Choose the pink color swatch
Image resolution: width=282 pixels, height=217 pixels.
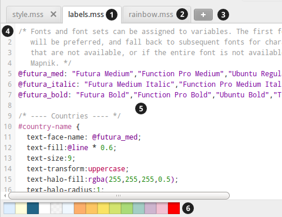click(x=162, y=208)
